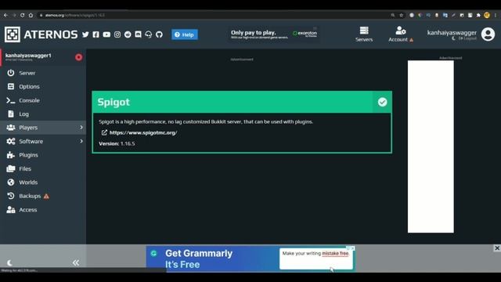
Task: Open Worlds in the sidebar
Action: 43,183
